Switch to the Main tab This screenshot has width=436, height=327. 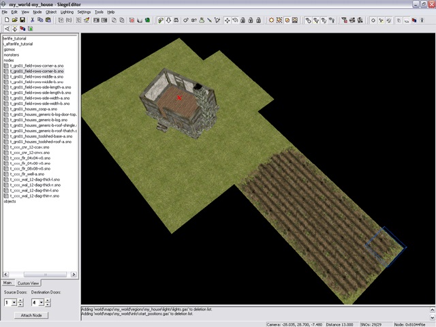pyautogui.click(x=7, y=283)
